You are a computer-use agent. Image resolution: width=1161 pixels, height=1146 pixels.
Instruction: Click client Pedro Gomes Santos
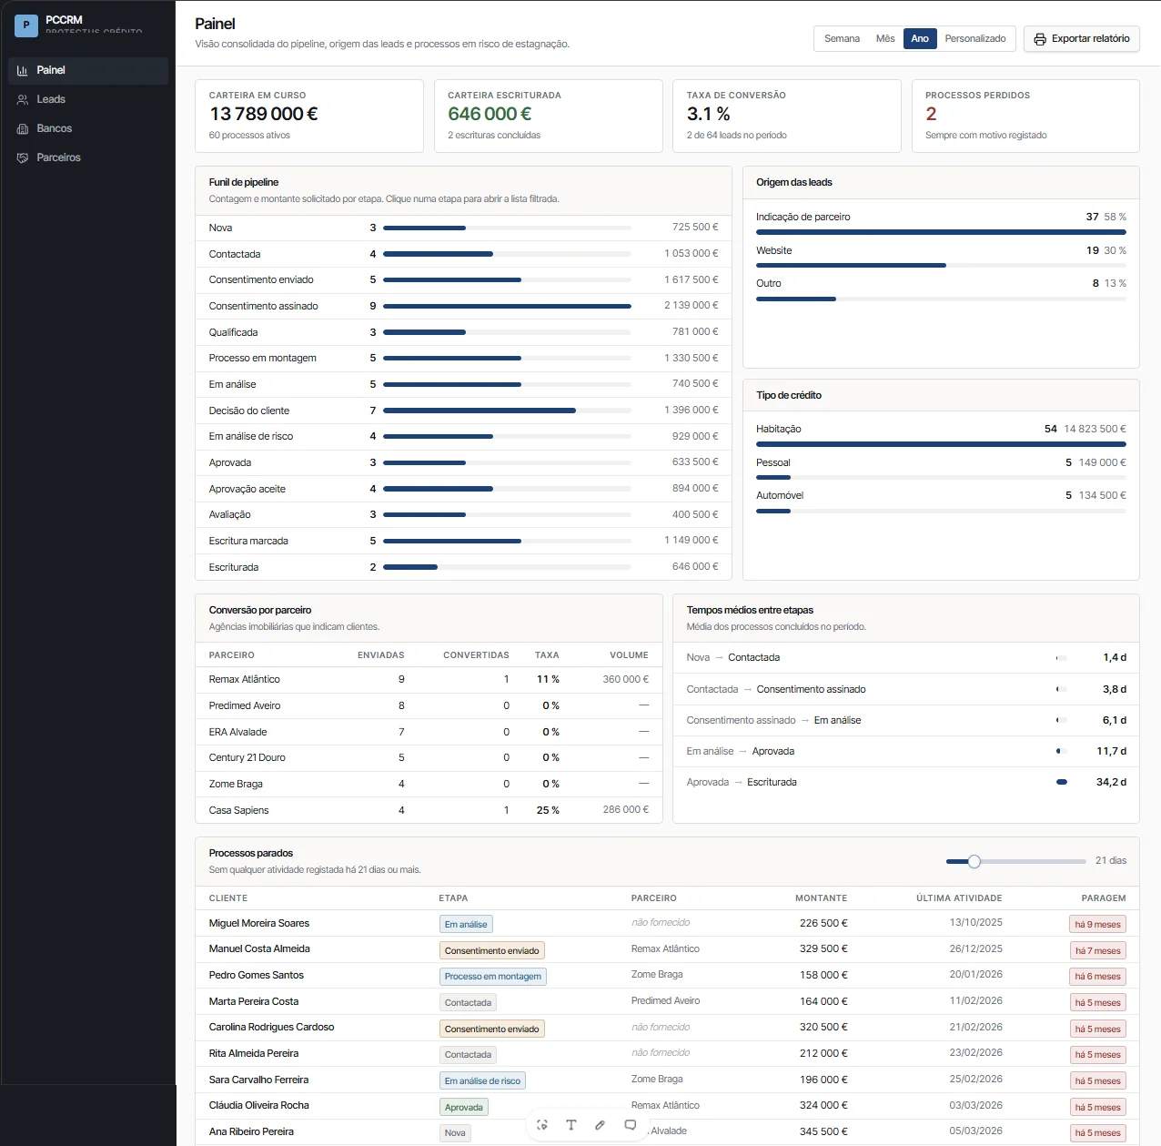[257, 975]
